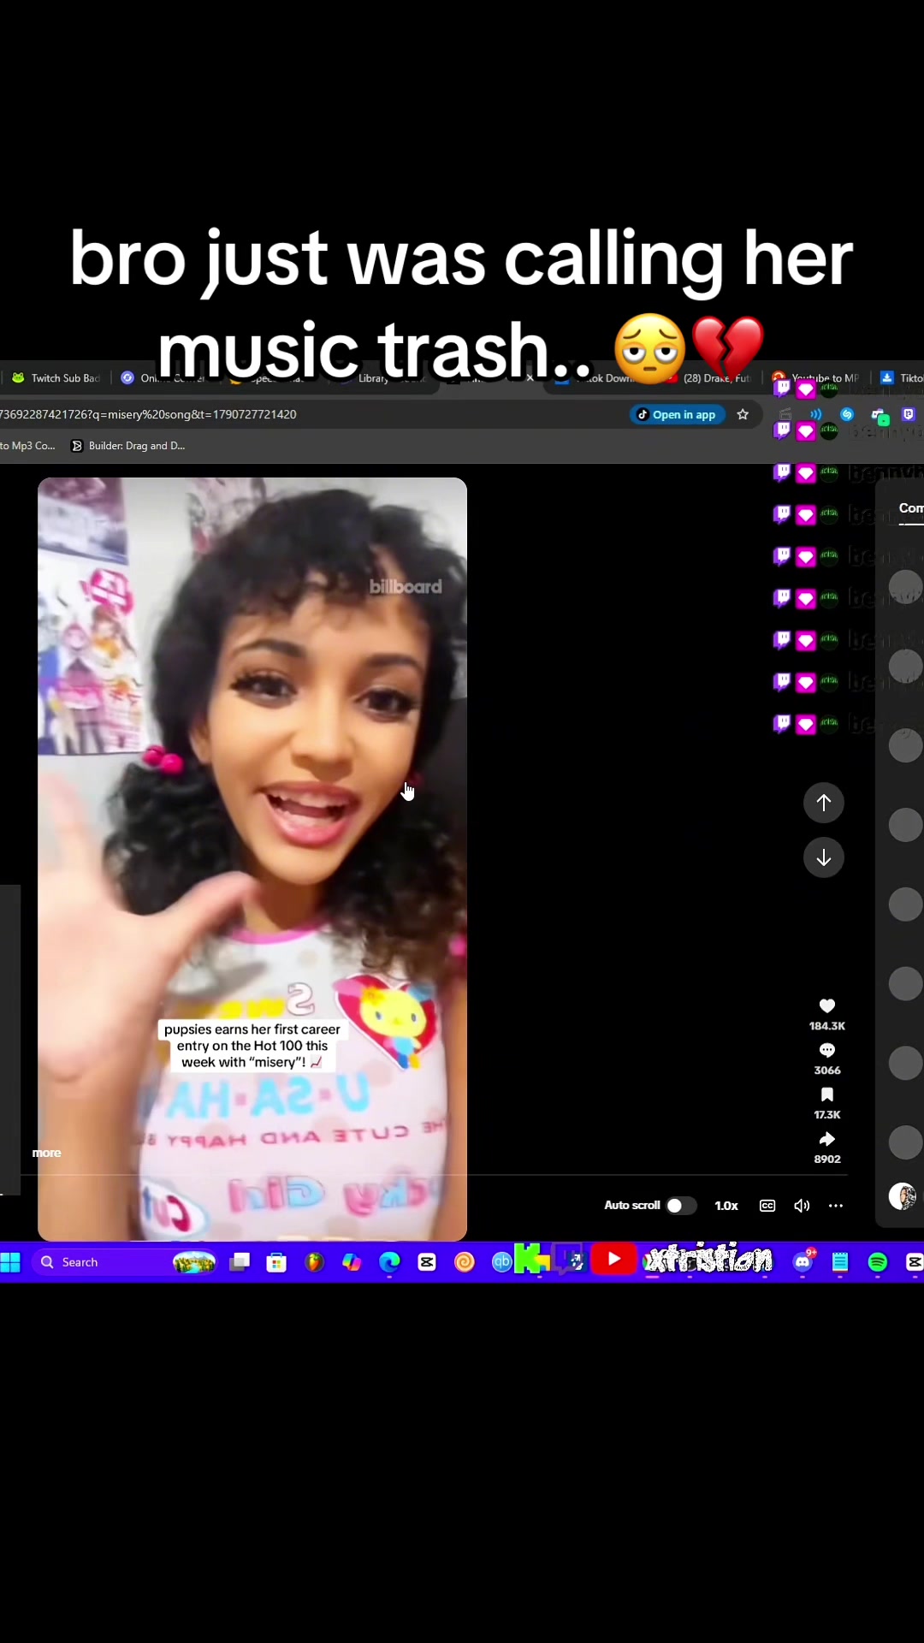Mute video using the speaker icon
Viewport: 924px width, 1643px height.
802,1206
